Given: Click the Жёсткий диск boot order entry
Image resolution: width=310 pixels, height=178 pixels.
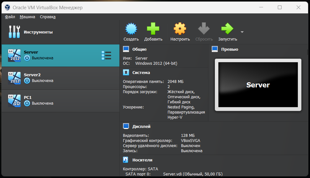Looking at the screenshot, I should [181, 92].
